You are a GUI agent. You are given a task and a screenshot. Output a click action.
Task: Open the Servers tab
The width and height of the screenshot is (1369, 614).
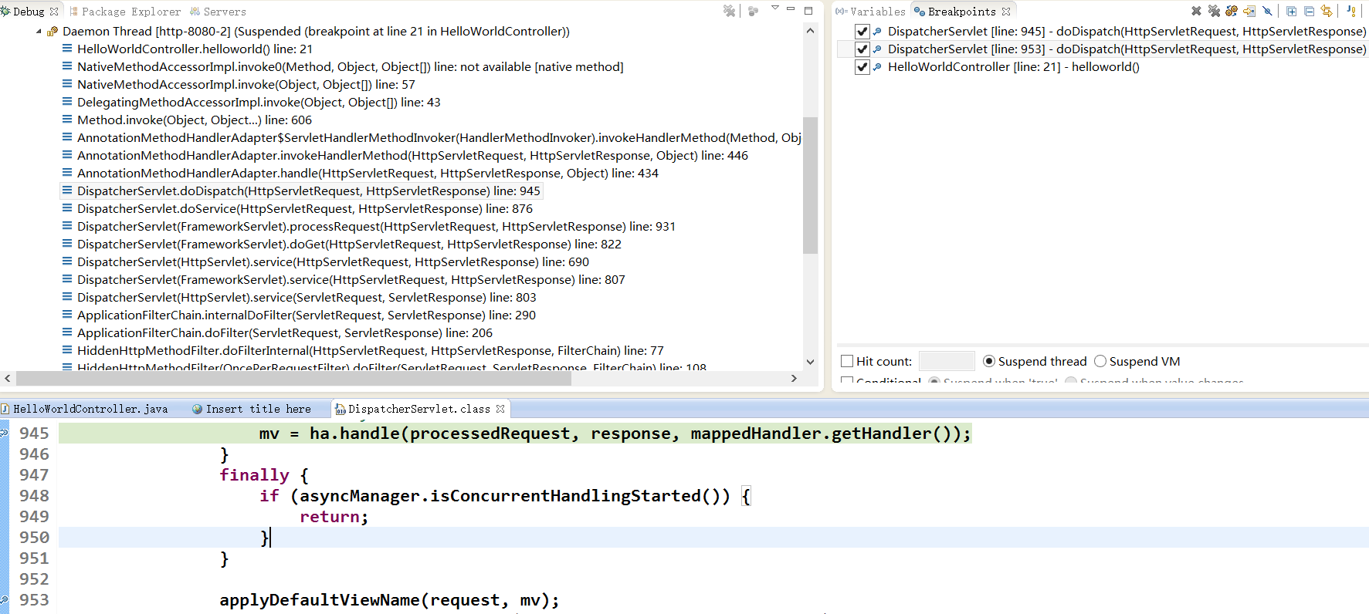point(219,12)
